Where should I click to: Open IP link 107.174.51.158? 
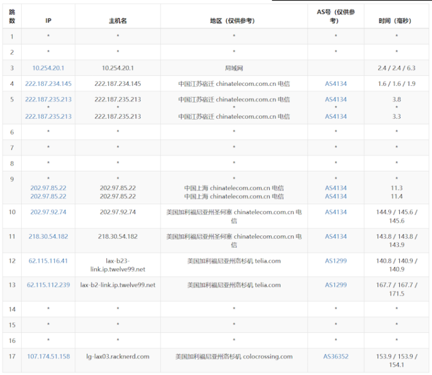48,356
